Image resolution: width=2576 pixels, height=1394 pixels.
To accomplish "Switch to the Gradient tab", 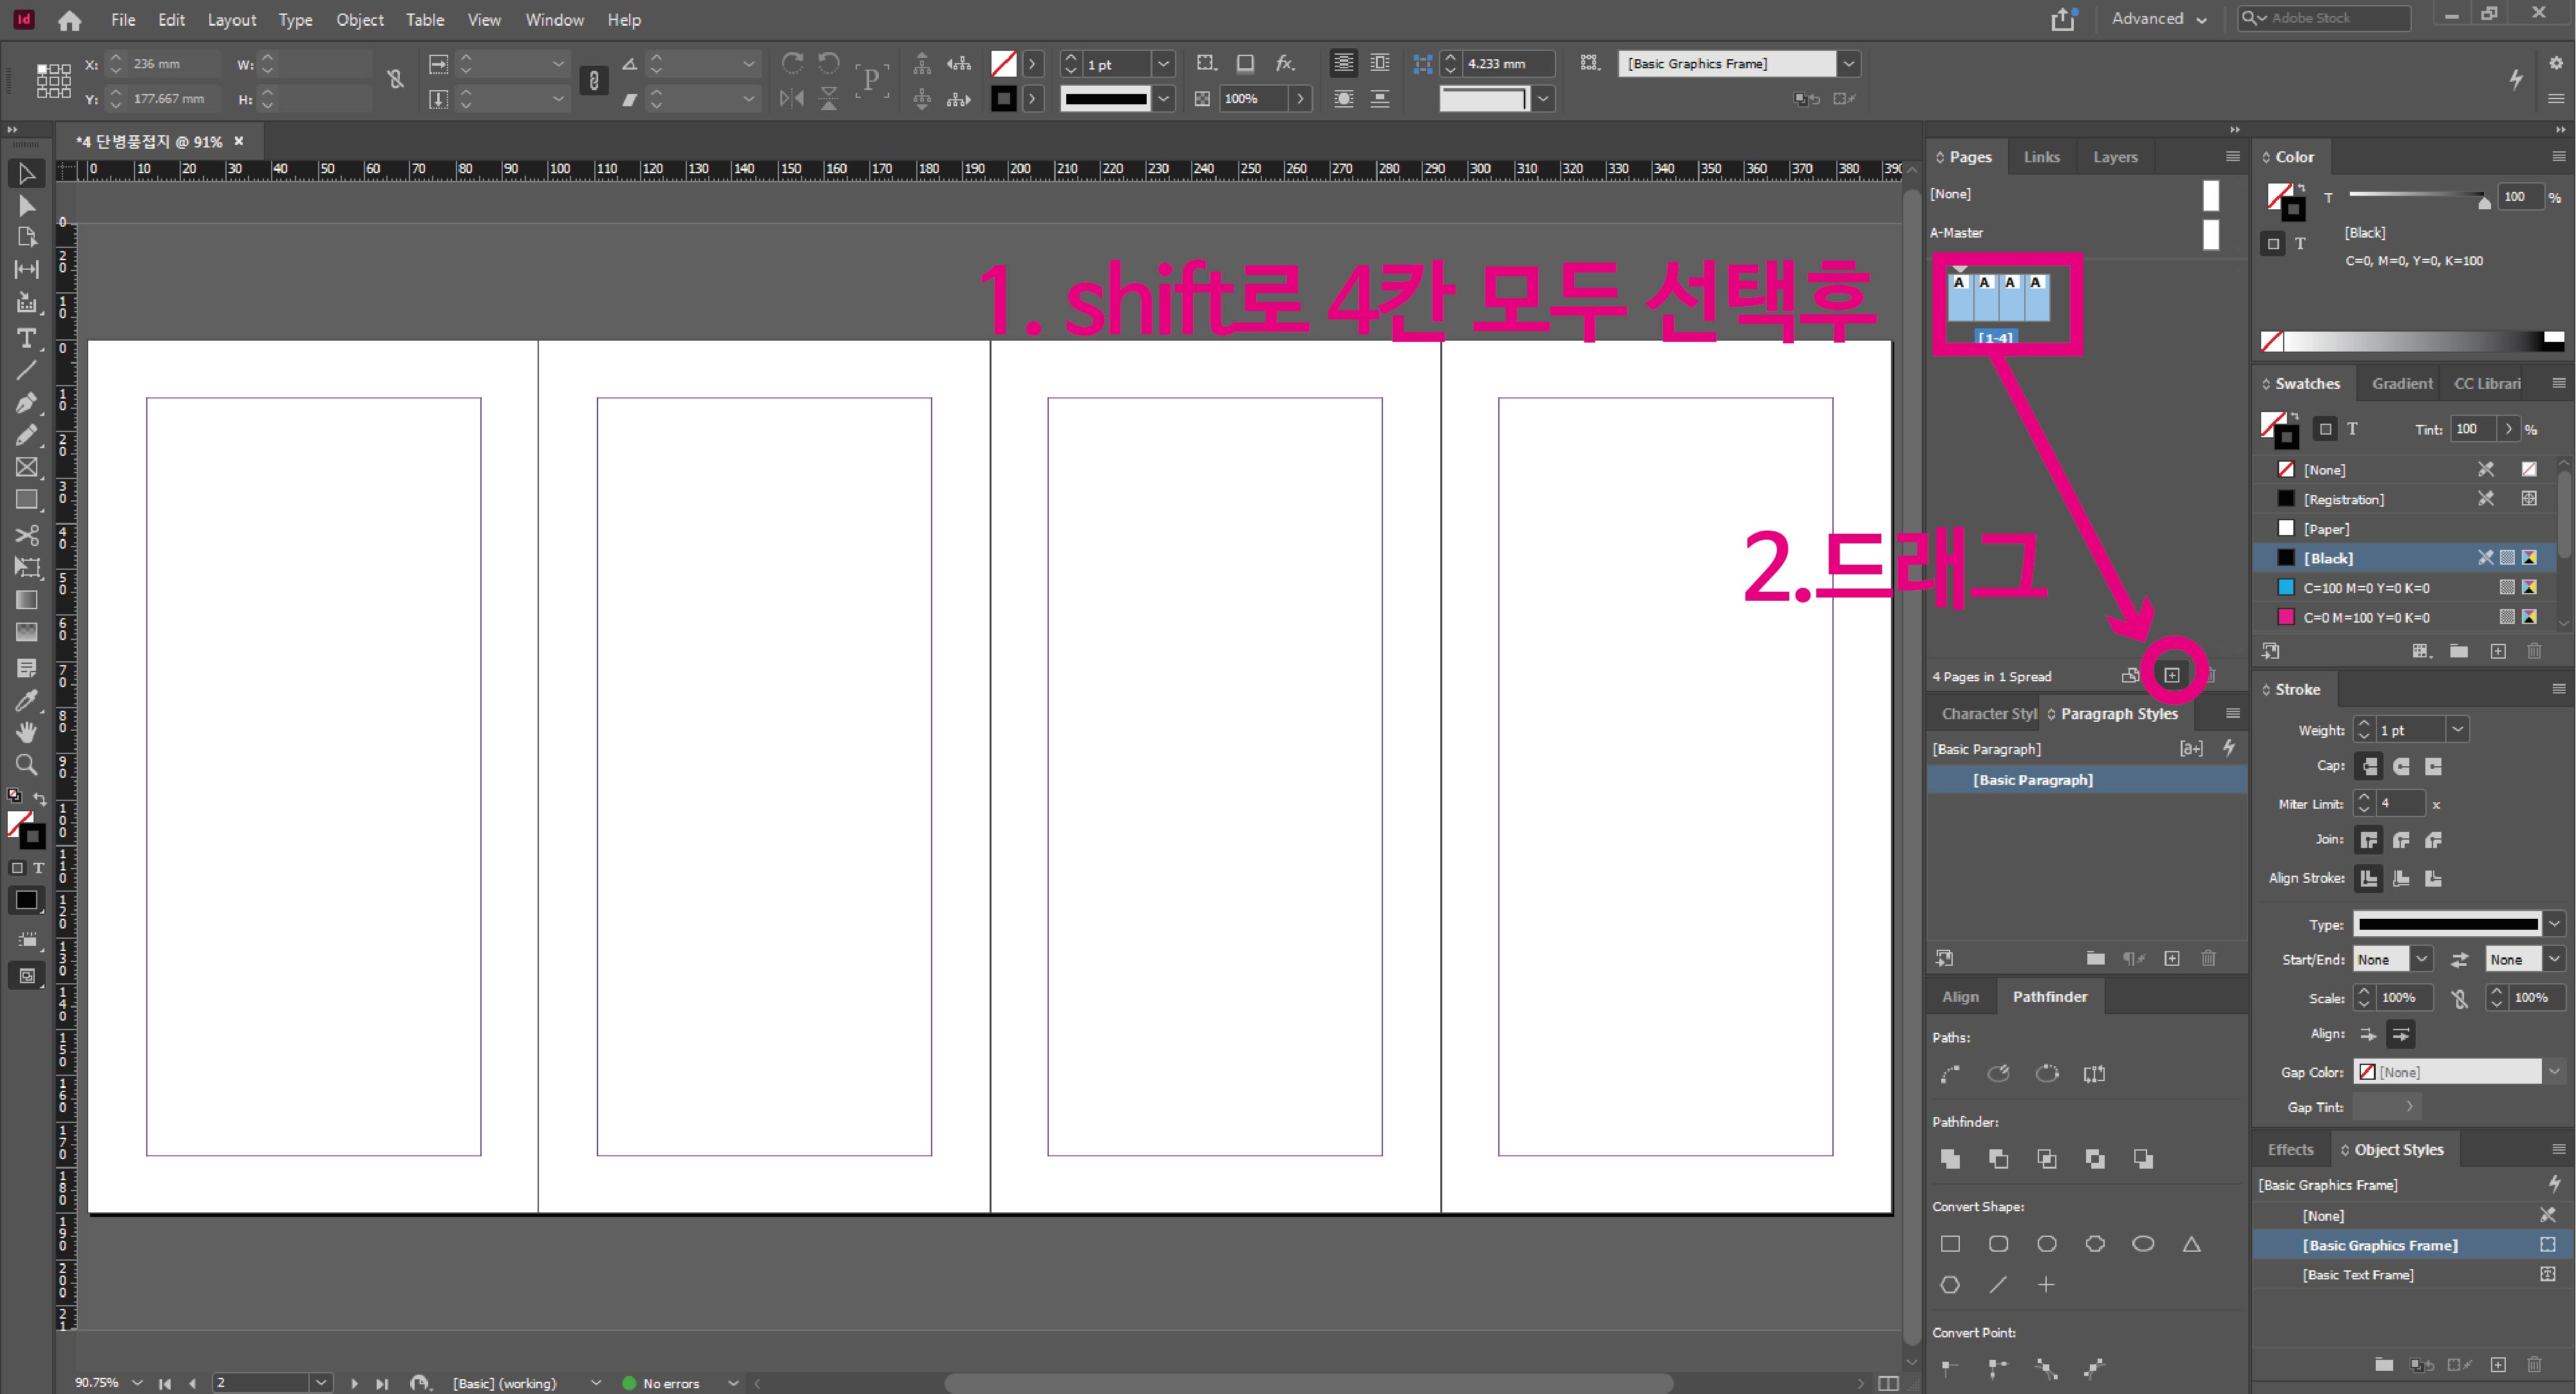I will click(2402, 383).
